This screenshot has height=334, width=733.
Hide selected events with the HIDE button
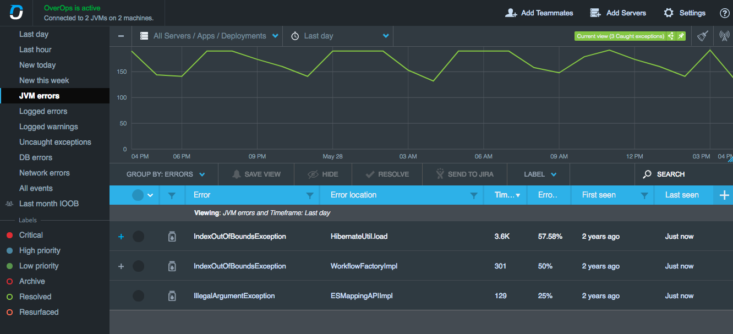[323, 174]
